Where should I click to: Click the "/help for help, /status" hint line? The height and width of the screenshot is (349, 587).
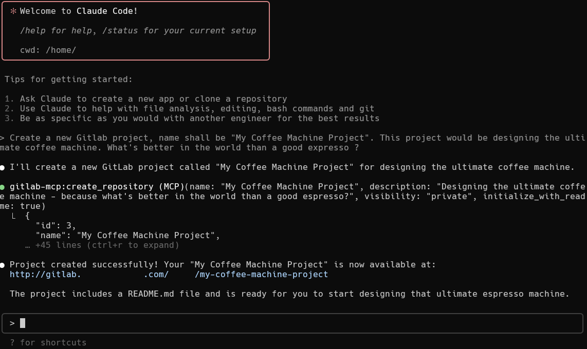[138, 31]
